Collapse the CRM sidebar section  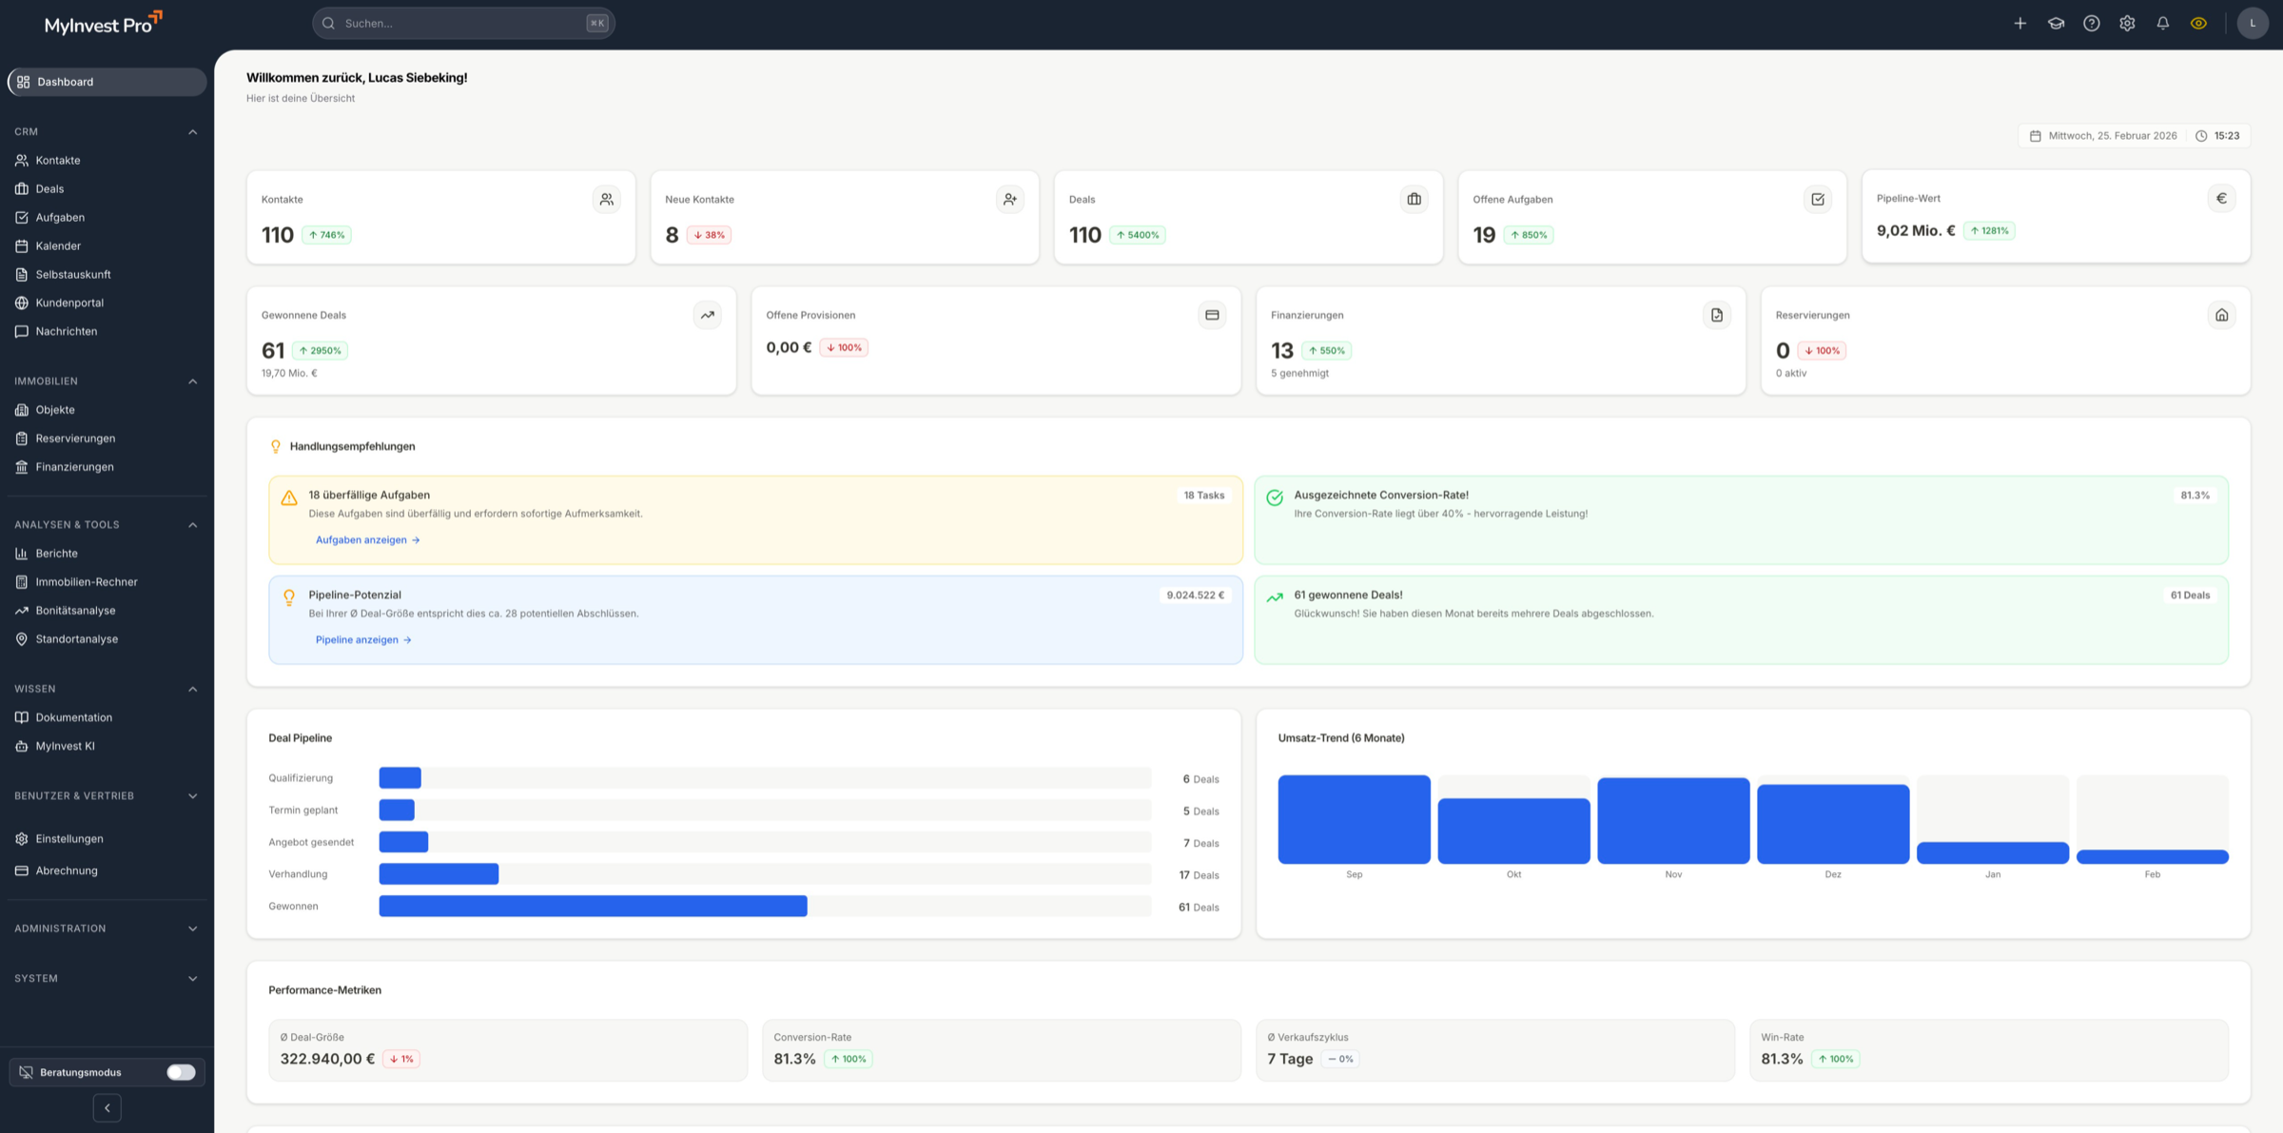point(192,131)
